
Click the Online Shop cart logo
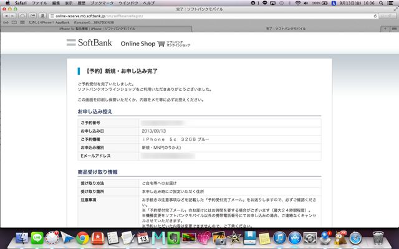155,44
